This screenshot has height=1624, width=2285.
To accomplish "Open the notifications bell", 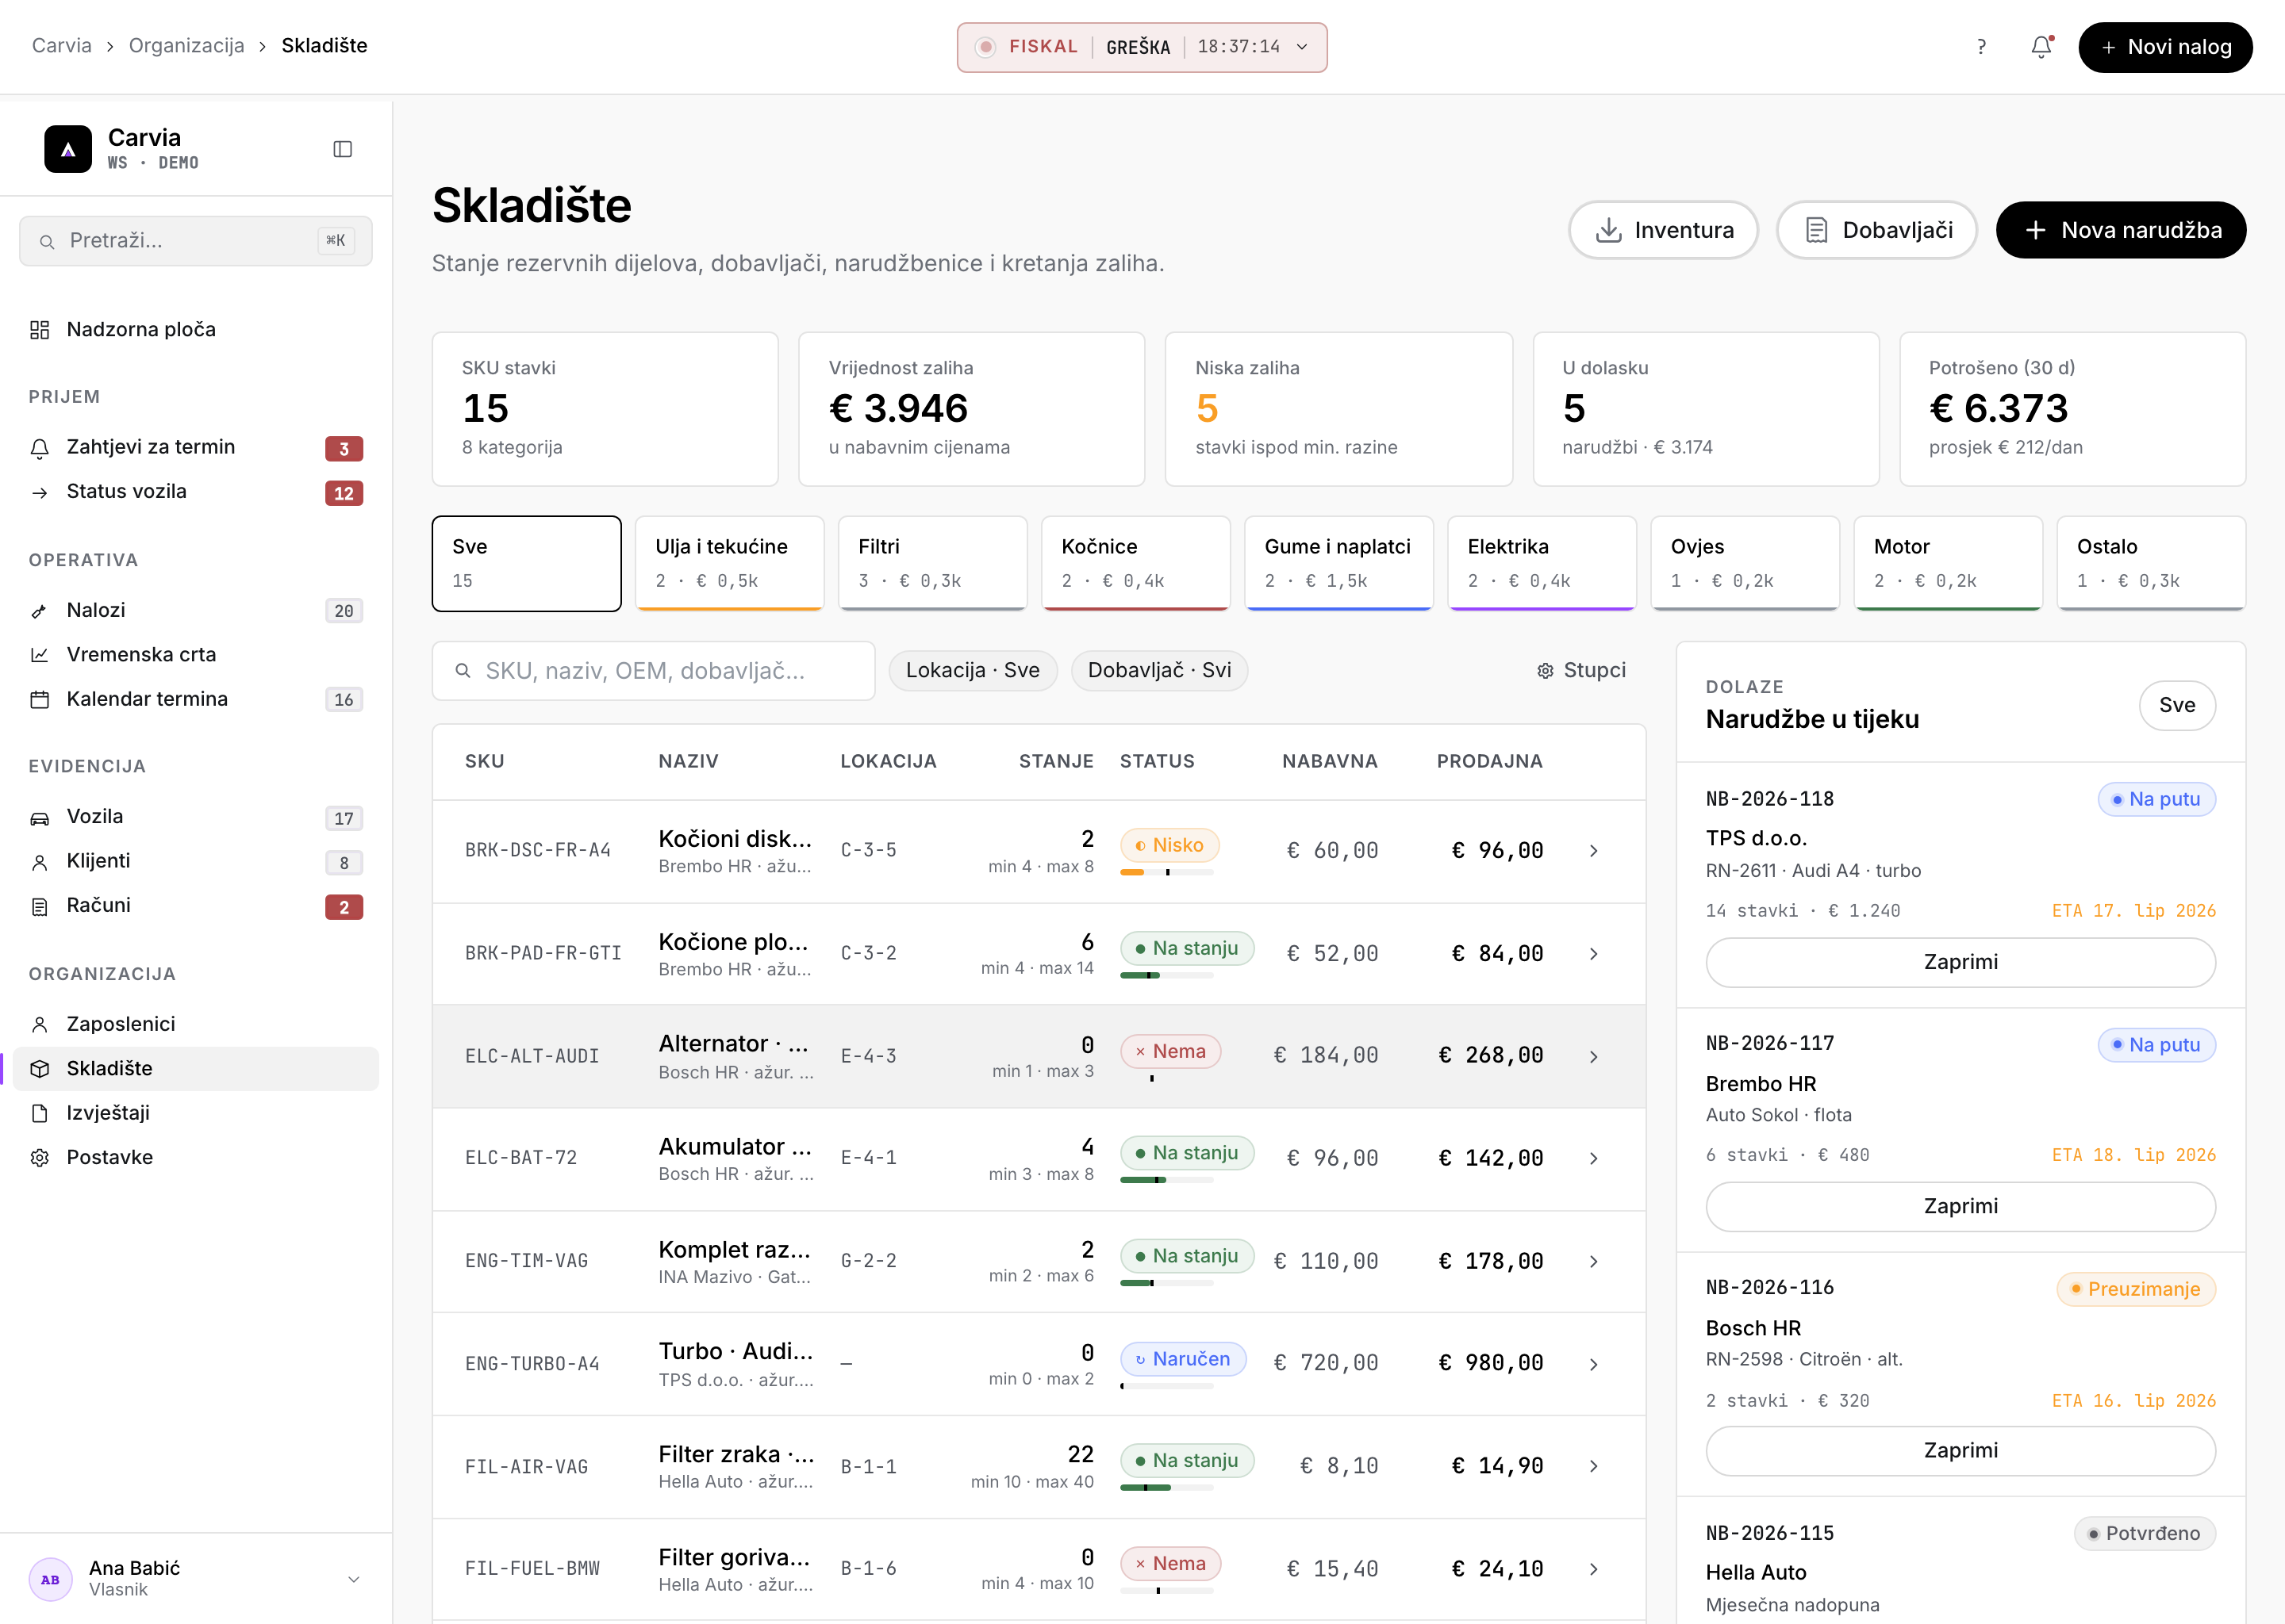I will (2042, 47).
